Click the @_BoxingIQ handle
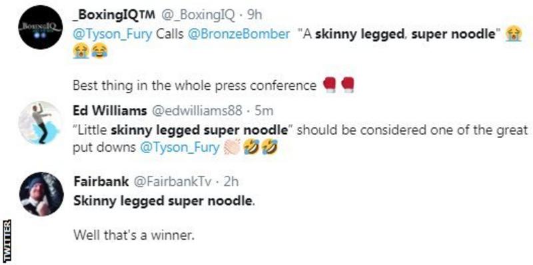This screenshot has height=265, width=533. pos(197,15)
